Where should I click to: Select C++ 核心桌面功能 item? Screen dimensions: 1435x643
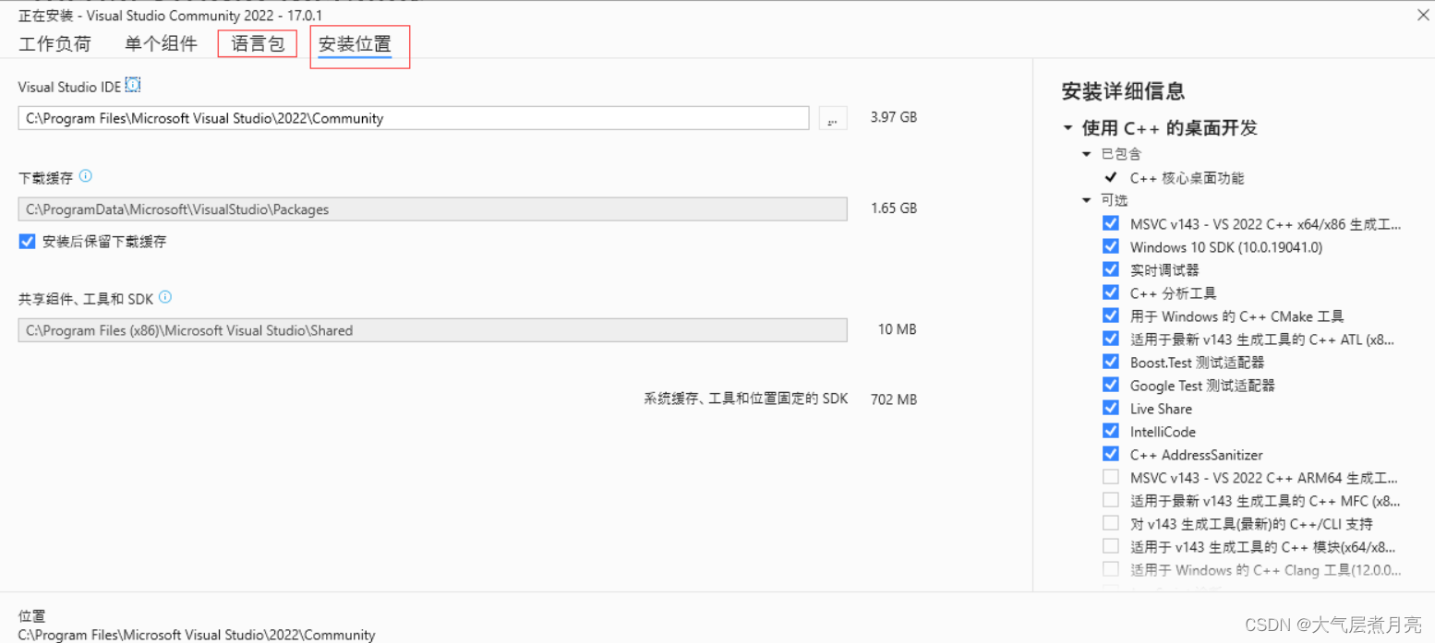click(1187, 178)
